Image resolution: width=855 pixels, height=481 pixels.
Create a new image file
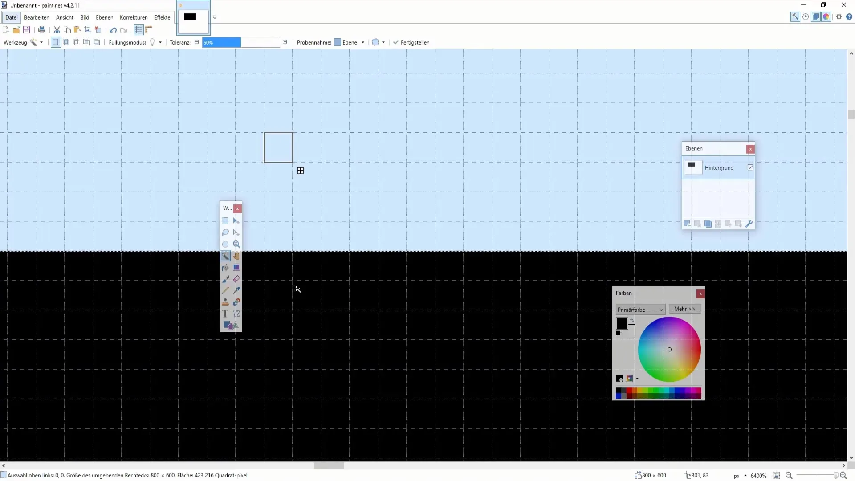(6, 30)
